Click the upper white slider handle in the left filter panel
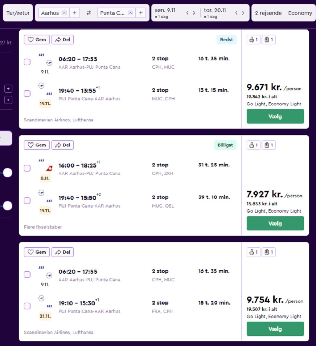This screenshot has height=346, width=316. (x=8, y=173)
